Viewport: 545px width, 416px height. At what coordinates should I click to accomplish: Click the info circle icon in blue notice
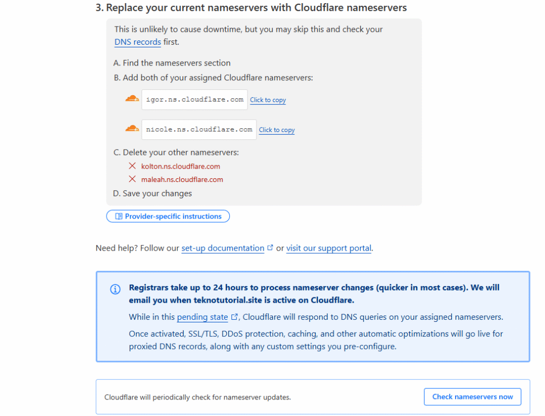pos(115,289)
